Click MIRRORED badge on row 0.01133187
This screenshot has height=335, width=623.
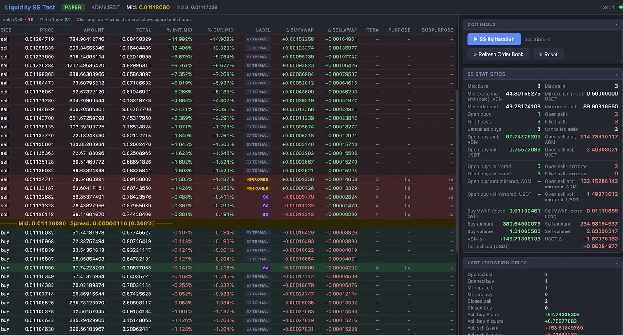coord(258,188)
